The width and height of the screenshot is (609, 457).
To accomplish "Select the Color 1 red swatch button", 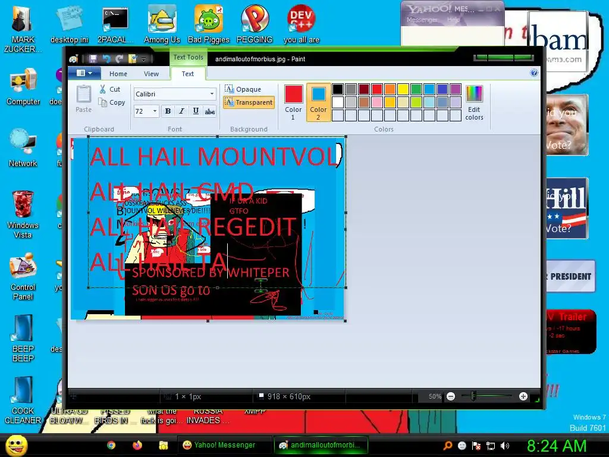I will pos(293,102).
